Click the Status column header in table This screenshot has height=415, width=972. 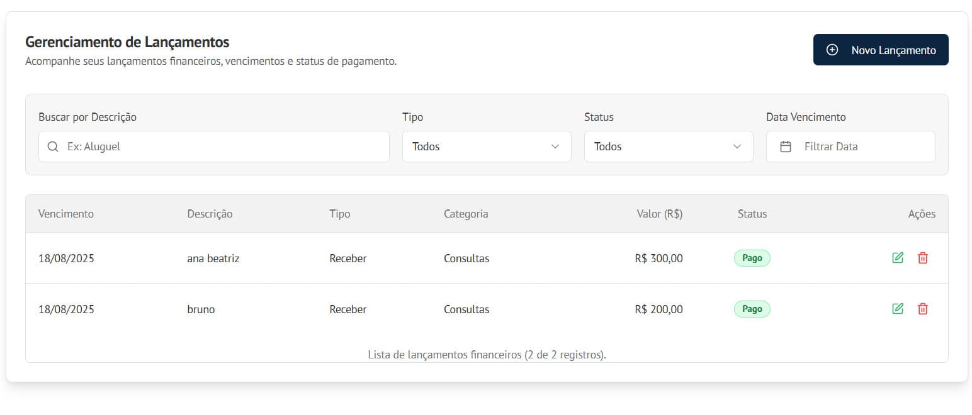click(752, 214)
